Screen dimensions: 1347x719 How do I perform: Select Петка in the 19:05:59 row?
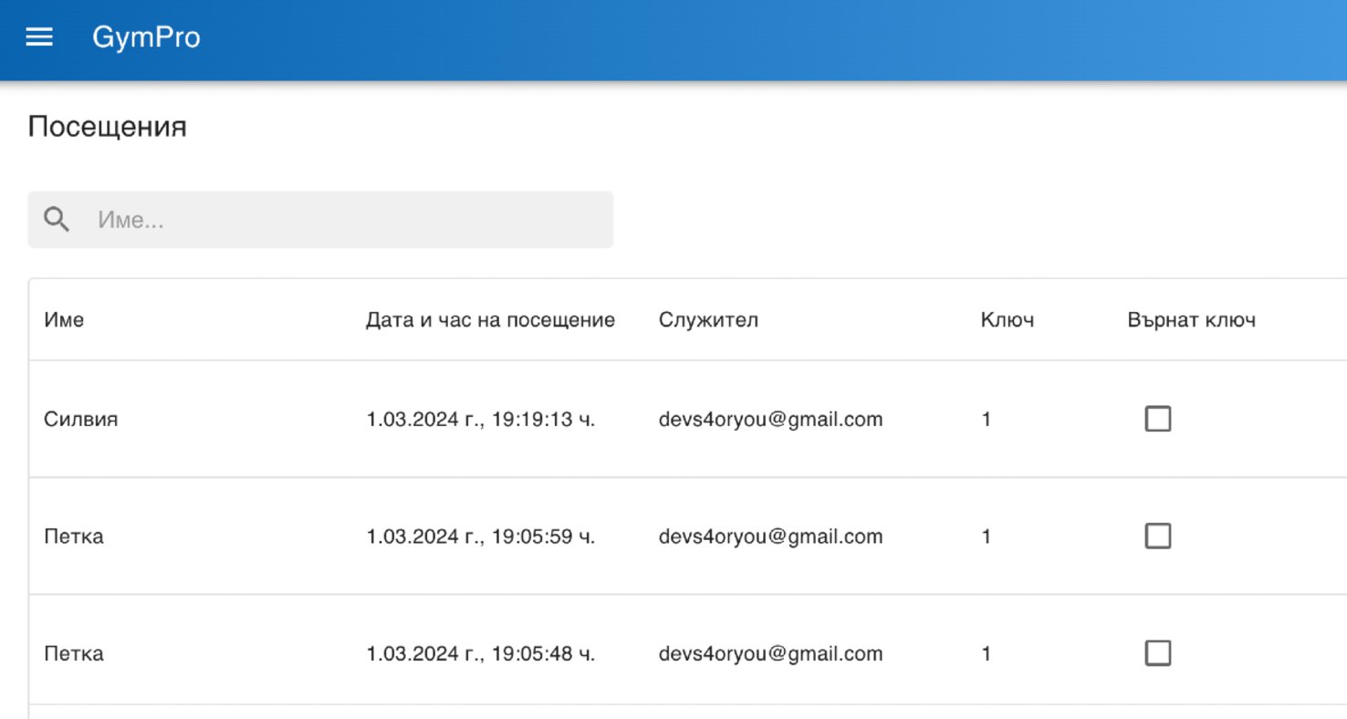click(73, 537)
